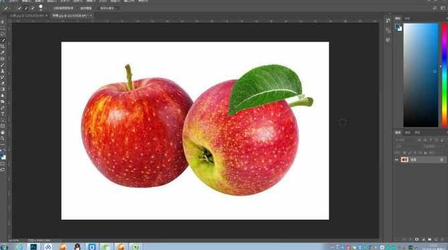Select the Horizontal Type tool

pyautogui.click(x=3, y=114)
